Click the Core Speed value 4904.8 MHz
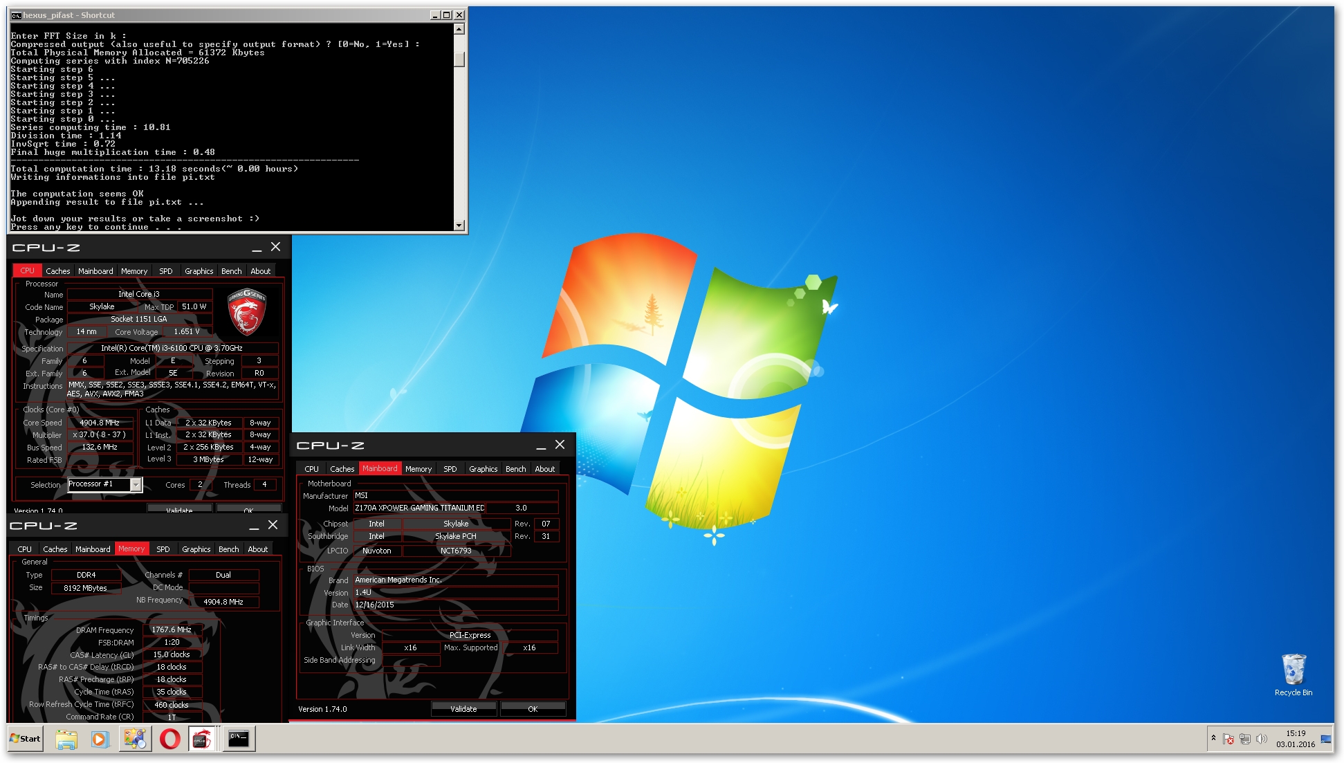This screenshot has height=763, width=1344. [x=100, y=423]
